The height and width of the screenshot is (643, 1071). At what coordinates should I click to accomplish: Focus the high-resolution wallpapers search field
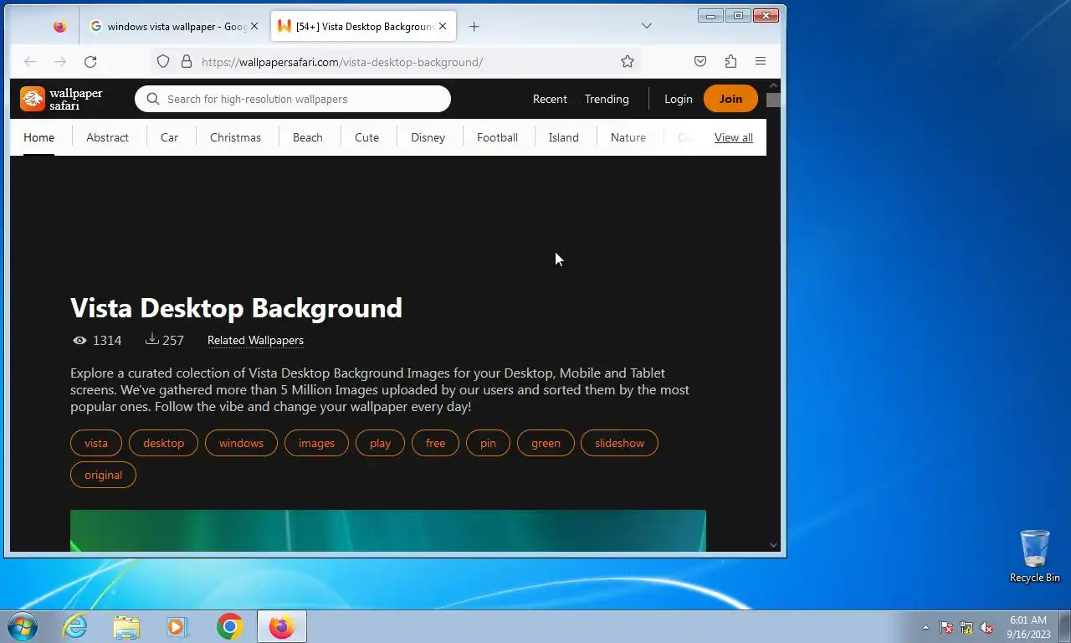293,99
